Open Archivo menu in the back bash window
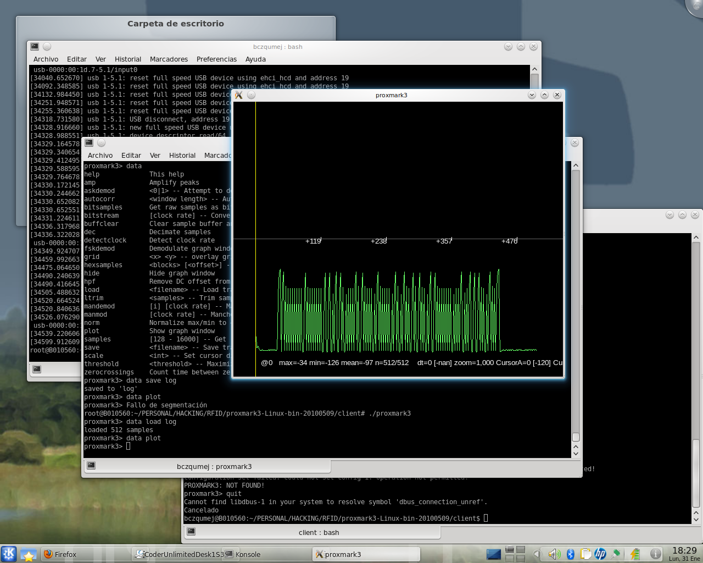The height and width of the screenshot is (563, 703). (46, 59)
